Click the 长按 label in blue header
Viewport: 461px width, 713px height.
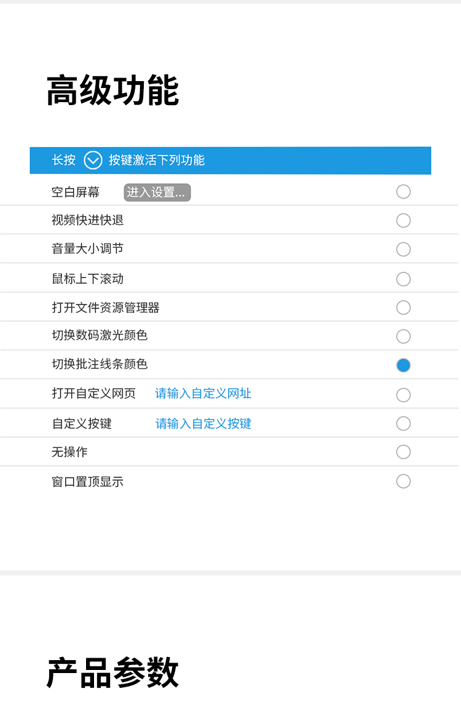pos(64,160)
